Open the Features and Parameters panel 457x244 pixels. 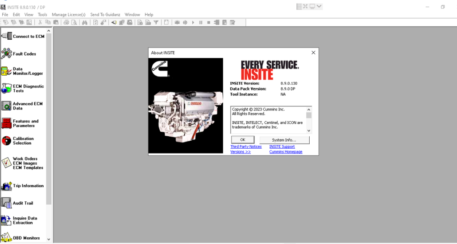click(x=7, y=123)
